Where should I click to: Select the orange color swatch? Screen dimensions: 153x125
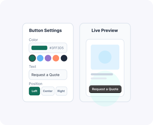(x=56, y=58)
